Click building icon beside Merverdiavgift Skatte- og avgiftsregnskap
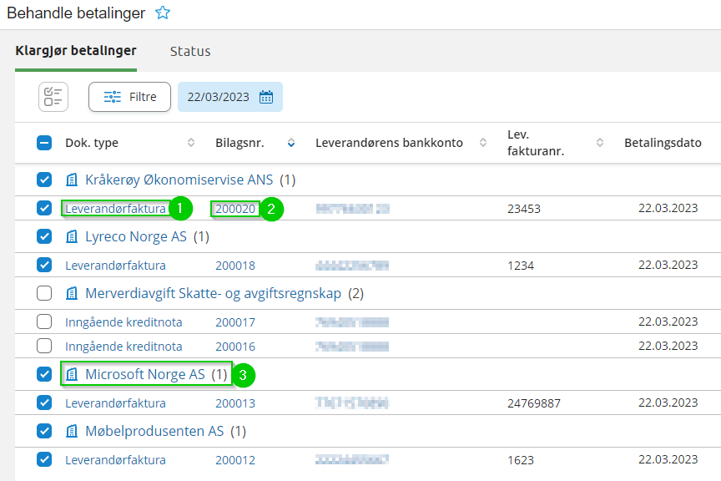Image resolution: width=721 pixels, height=481 pixels. point(72,293)
